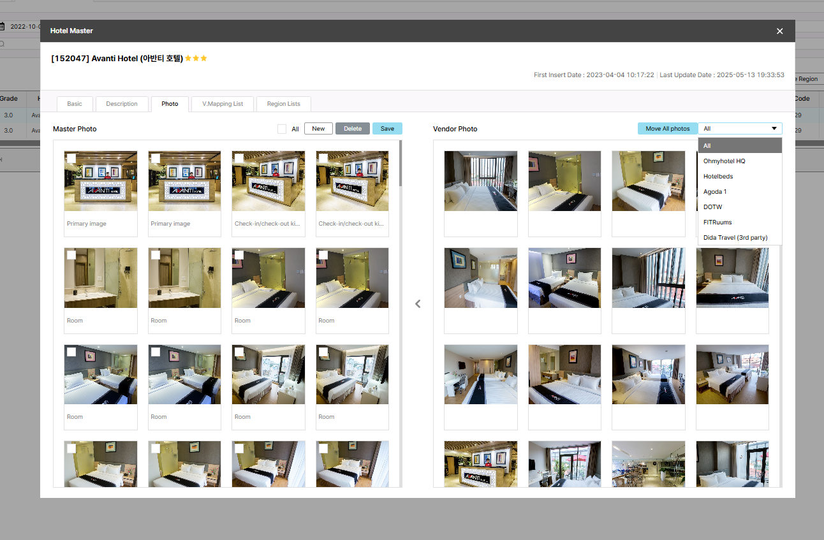Click the Master Photo list scrollbar
This screenshot has width=824, height=540.
pyautogui.click(x=401, y=163)
